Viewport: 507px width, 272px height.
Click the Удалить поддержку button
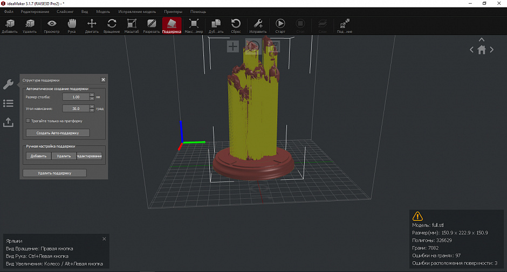click(54, 173)
